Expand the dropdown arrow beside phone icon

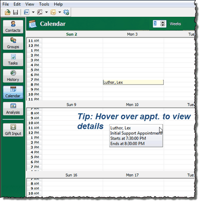point(47,12)
